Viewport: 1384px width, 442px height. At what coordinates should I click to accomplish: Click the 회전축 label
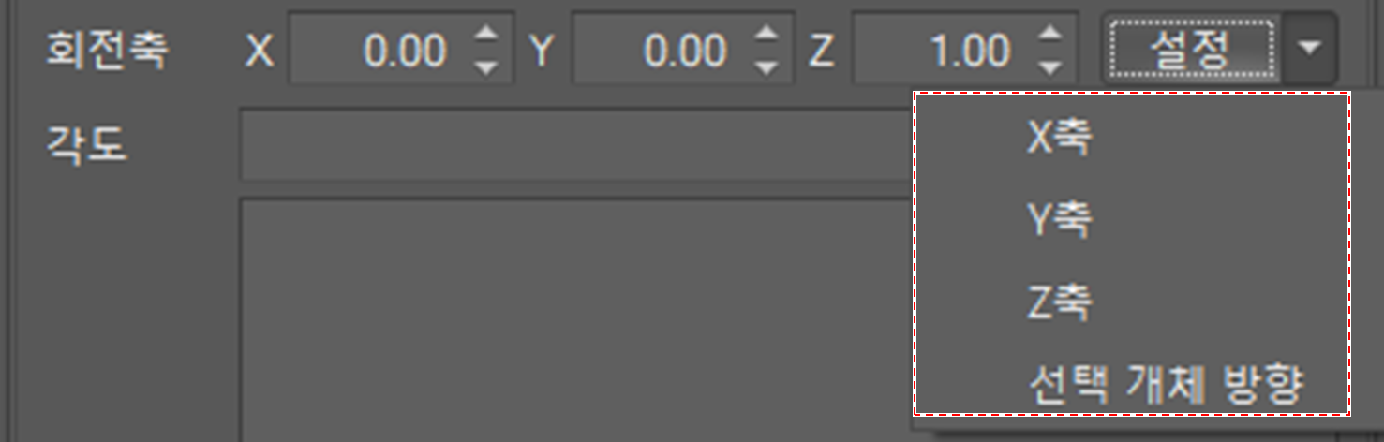point(107,51)
